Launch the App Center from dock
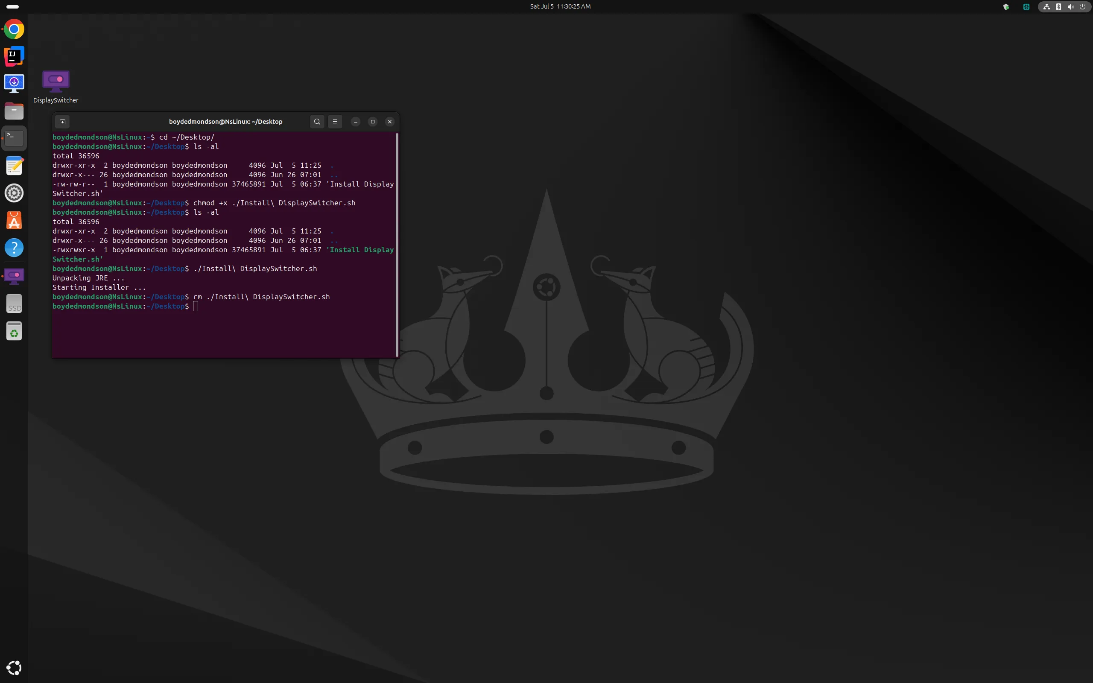1093x683 pixels. (14, 221)
